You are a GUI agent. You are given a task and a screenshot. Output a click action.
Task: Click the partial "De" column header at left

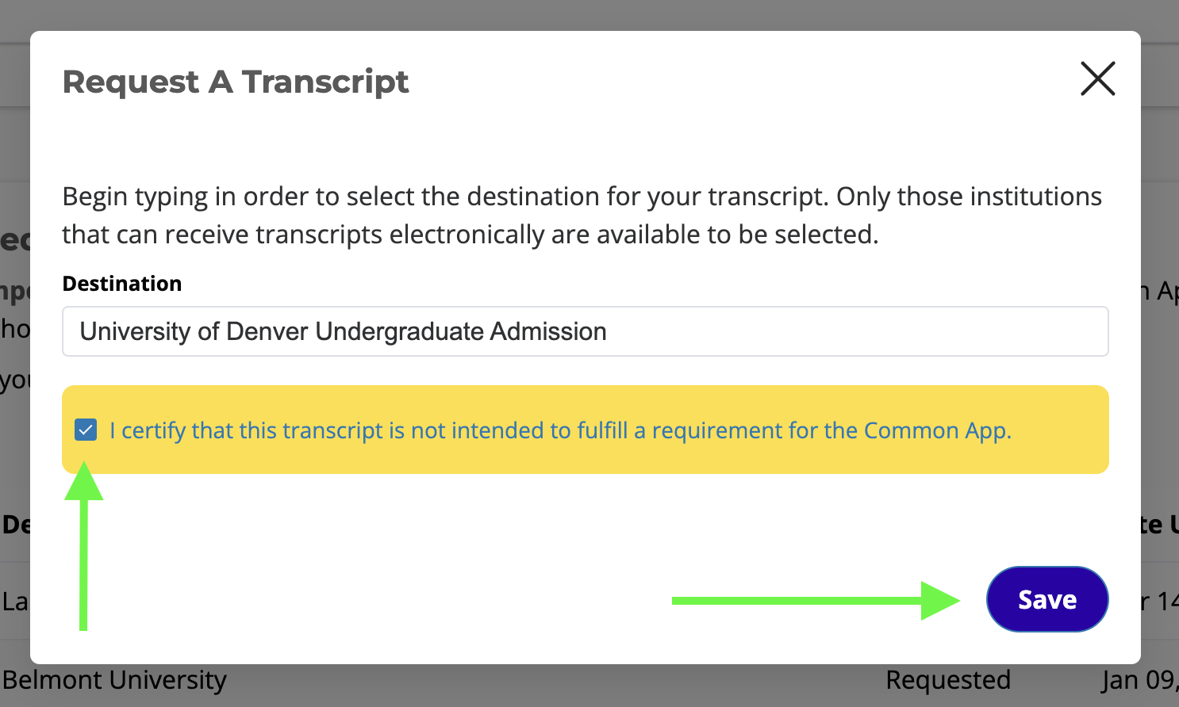click(15, 525)
